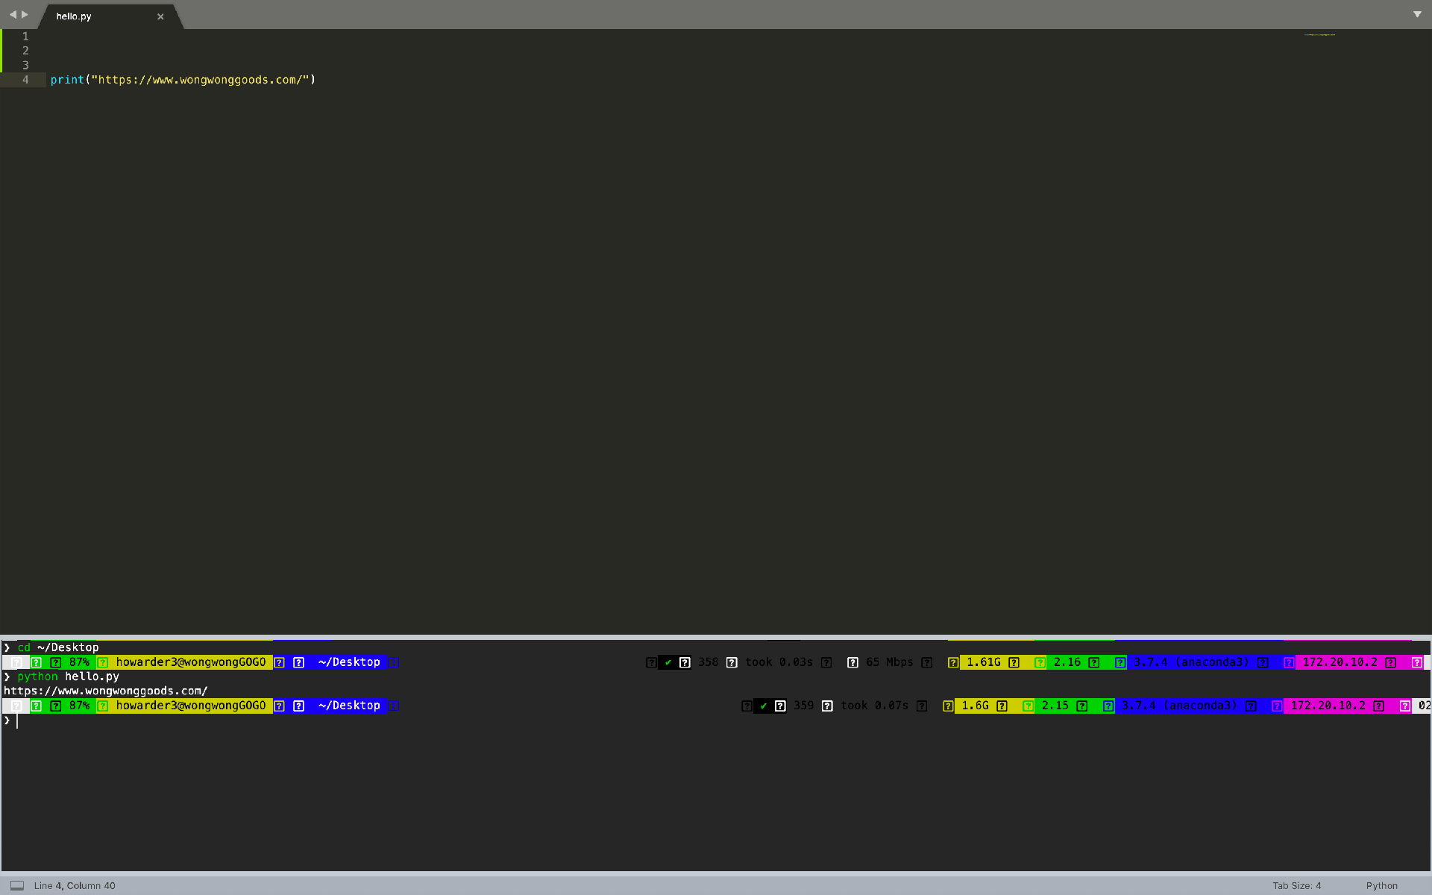
Task: Click the minimap code preview
Action: tap(1319, 34)
